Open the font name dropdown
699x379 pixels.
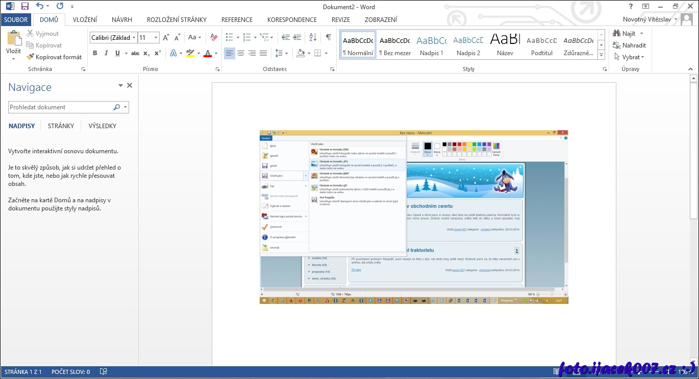pos(134,38)
